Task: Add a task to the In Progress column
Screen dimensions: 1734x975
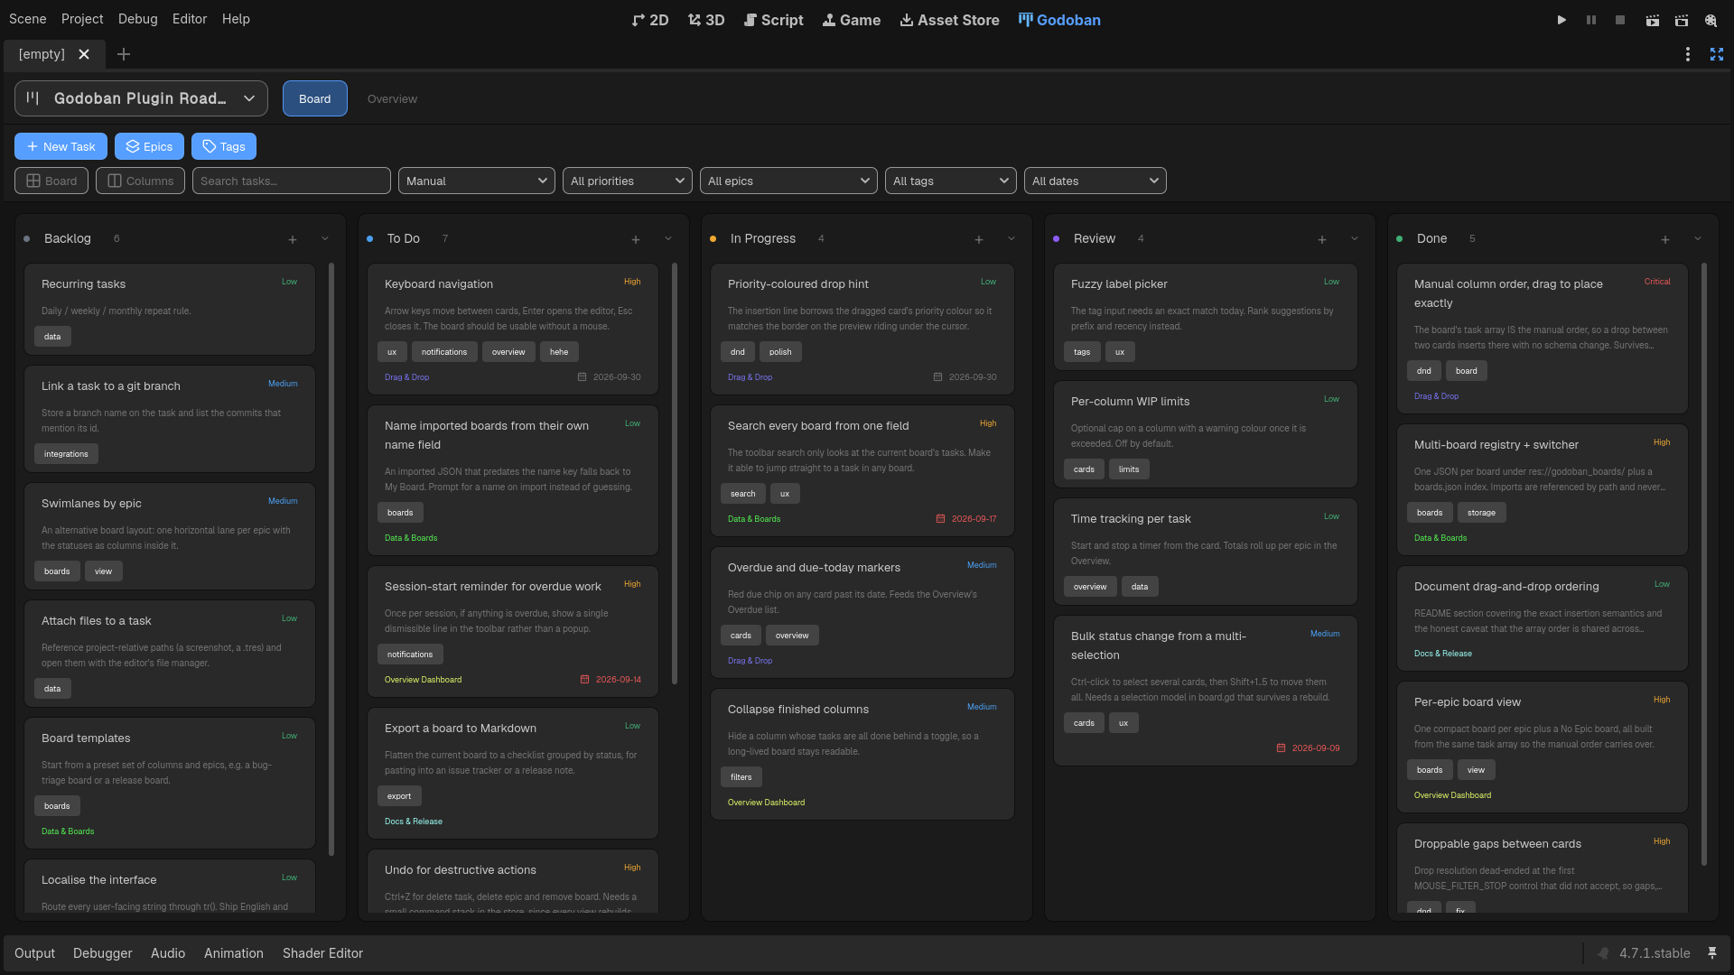Action: [x=979, y=239]
